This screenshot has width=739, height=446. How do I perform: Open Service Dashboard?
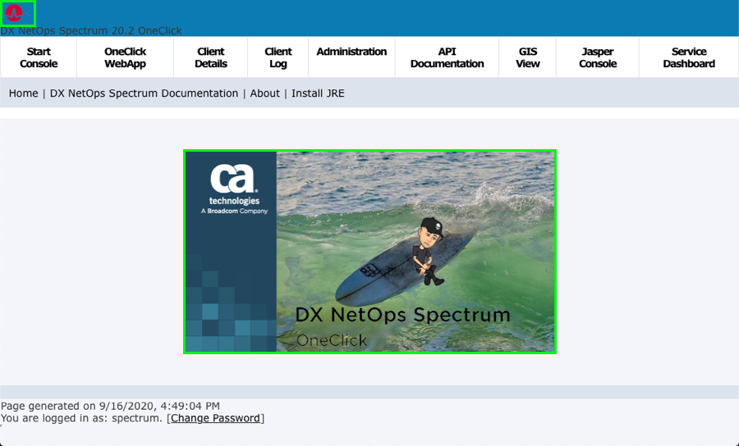(x=689, y=57)
